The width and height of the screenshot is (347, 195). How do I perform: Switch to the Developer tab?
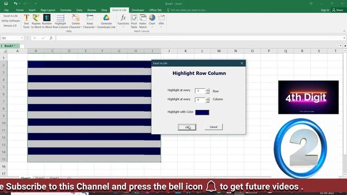click(x=138, y=10)
